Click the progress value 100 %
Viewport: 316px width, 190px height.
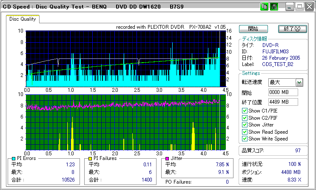295,164
